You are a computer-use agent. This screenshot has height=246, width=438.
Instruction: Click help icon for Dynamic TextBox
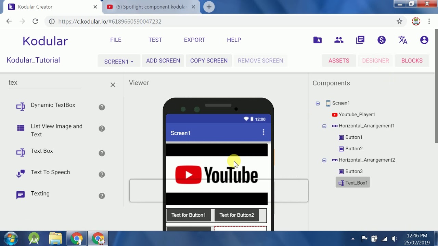pos(102,107)
